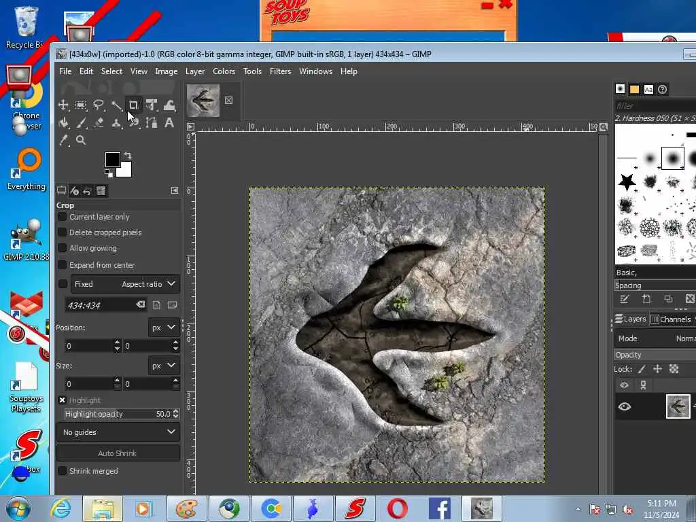Screen dimensions: 696x522
Task: Select the Bucket Fill tool
Action: pyautogui.click(x=63, y=122)
